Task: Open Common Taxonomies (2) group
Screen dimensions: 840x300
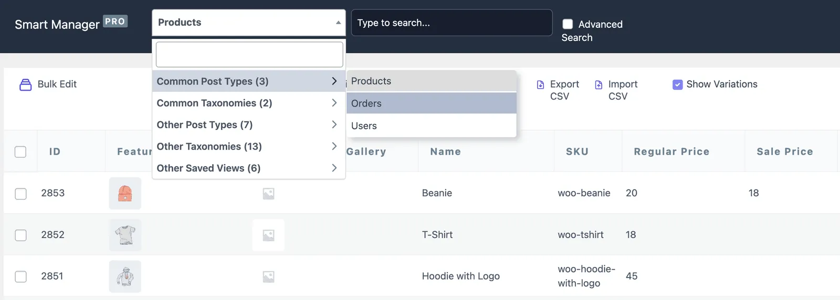Action: pyautogui.click(x=249, y=103)
